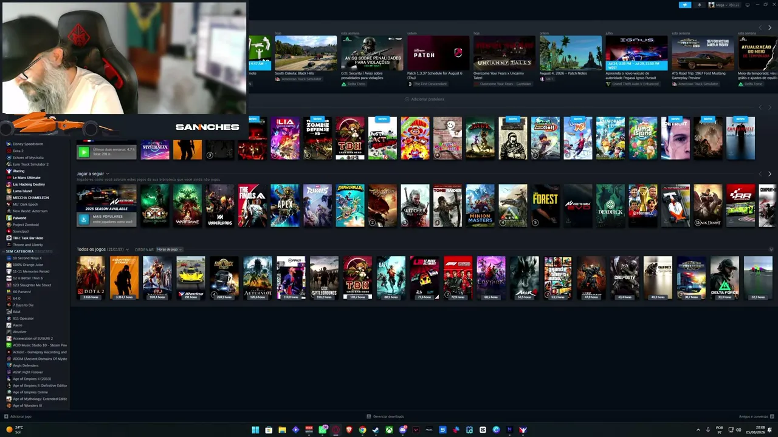Open Dota 2 cover with 3.656 horas
Image resolution: width=778 pixels, height=437 pixels.
[91, 278]
